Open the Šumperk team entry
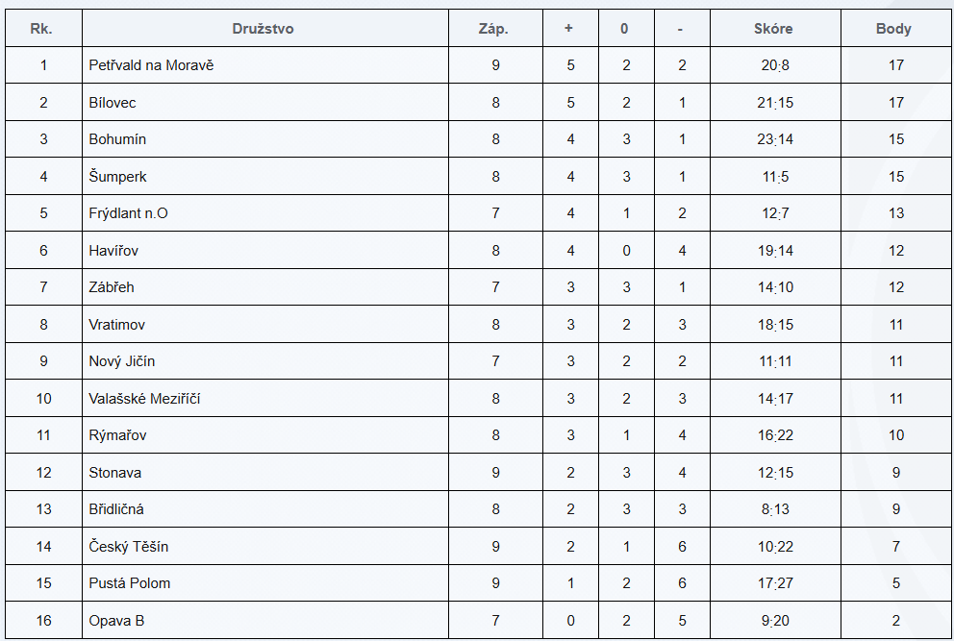 point(117,177)
